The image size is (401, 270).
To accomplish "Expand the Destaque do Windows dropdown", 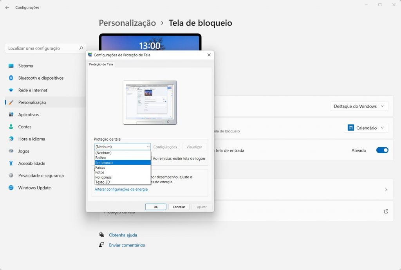I will [x=359, y=106].
